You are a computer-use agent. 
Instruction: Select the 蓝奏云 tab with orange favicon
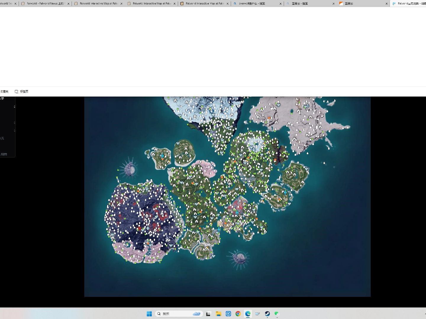tap(363, 4)
